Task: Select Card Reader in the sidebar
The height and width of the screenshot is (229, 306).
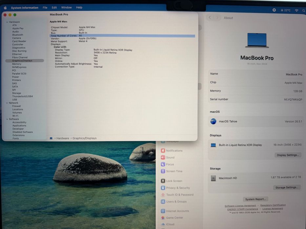Action: [x=19, y=41]
